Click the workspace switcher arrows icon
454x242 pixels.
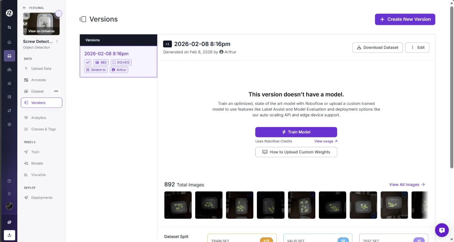pyautogui.click(x=9, y=28)
